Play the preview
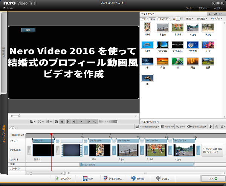The height and width of the screenshot is (186, 226). (81, 121)
